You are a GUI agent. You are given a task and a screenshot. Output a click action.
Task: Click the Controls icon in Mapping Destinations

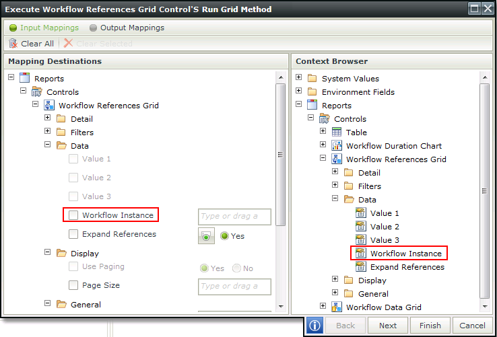[37, 91]
